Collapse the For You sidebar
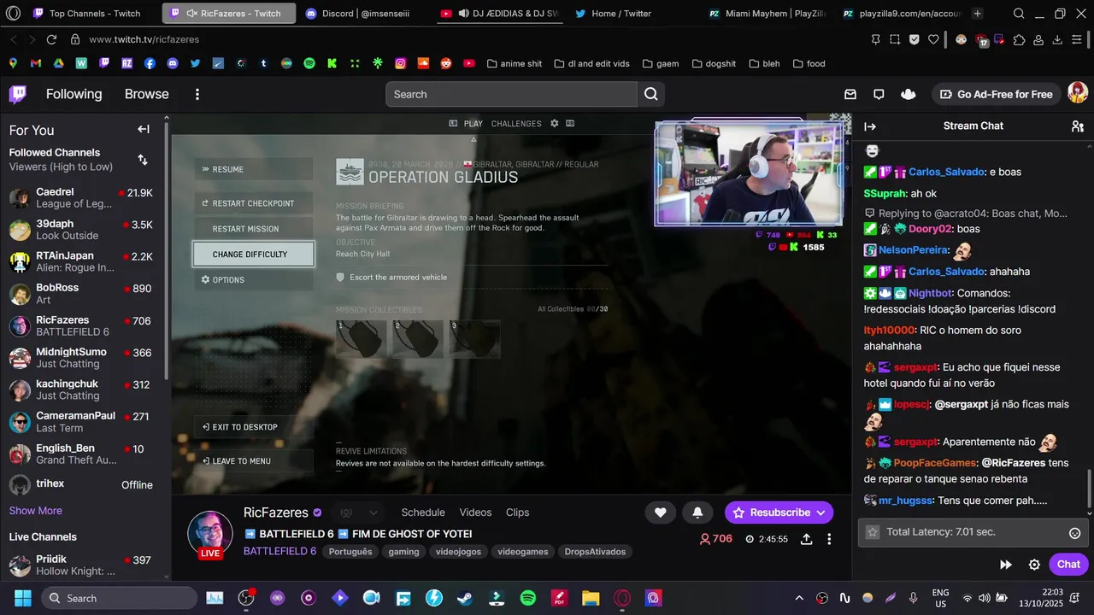This screenshot has width=1094, height=615. pos(144,130)
